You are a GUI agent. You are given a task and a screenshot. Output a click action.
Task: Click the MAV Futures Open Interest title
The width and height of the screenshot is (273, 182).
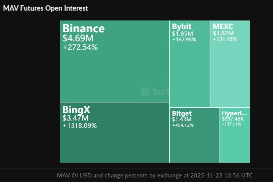click(x=46, y=8)
